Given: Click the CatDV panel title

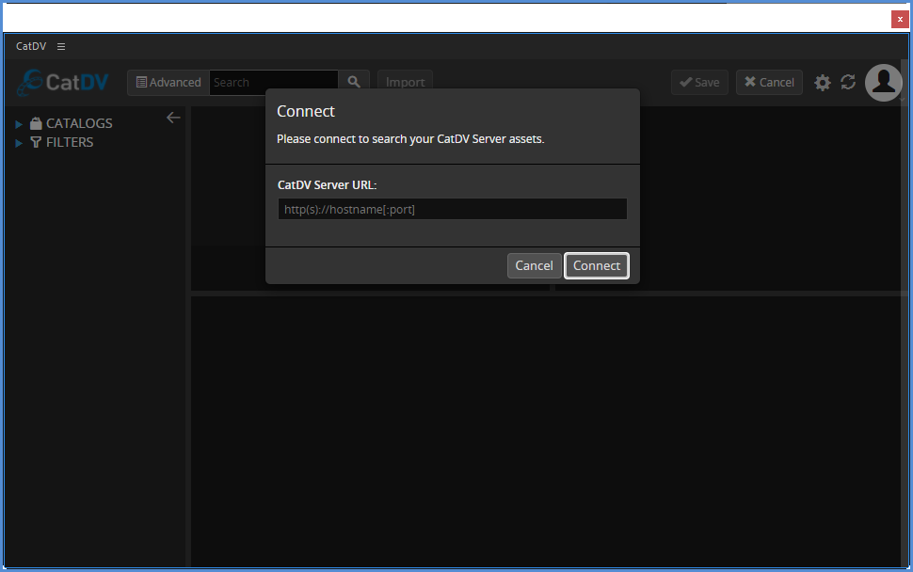Looking at the screenshot, I should coord(31,46).
